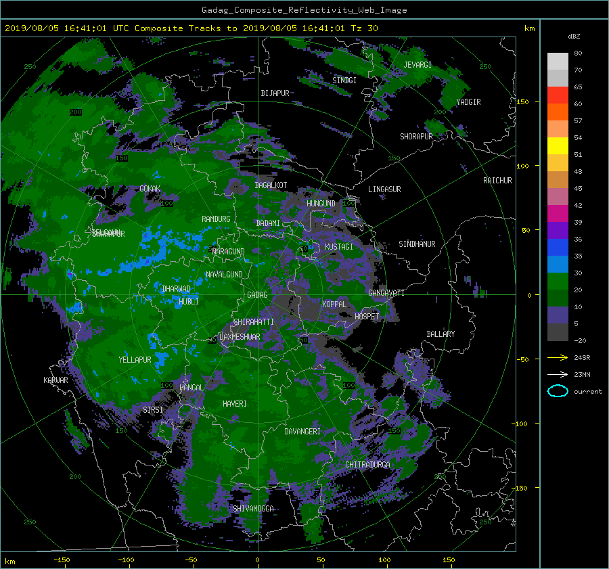Click the SIRSI city label
This screenshot has width=609, height=569.
tap(153, 410)
